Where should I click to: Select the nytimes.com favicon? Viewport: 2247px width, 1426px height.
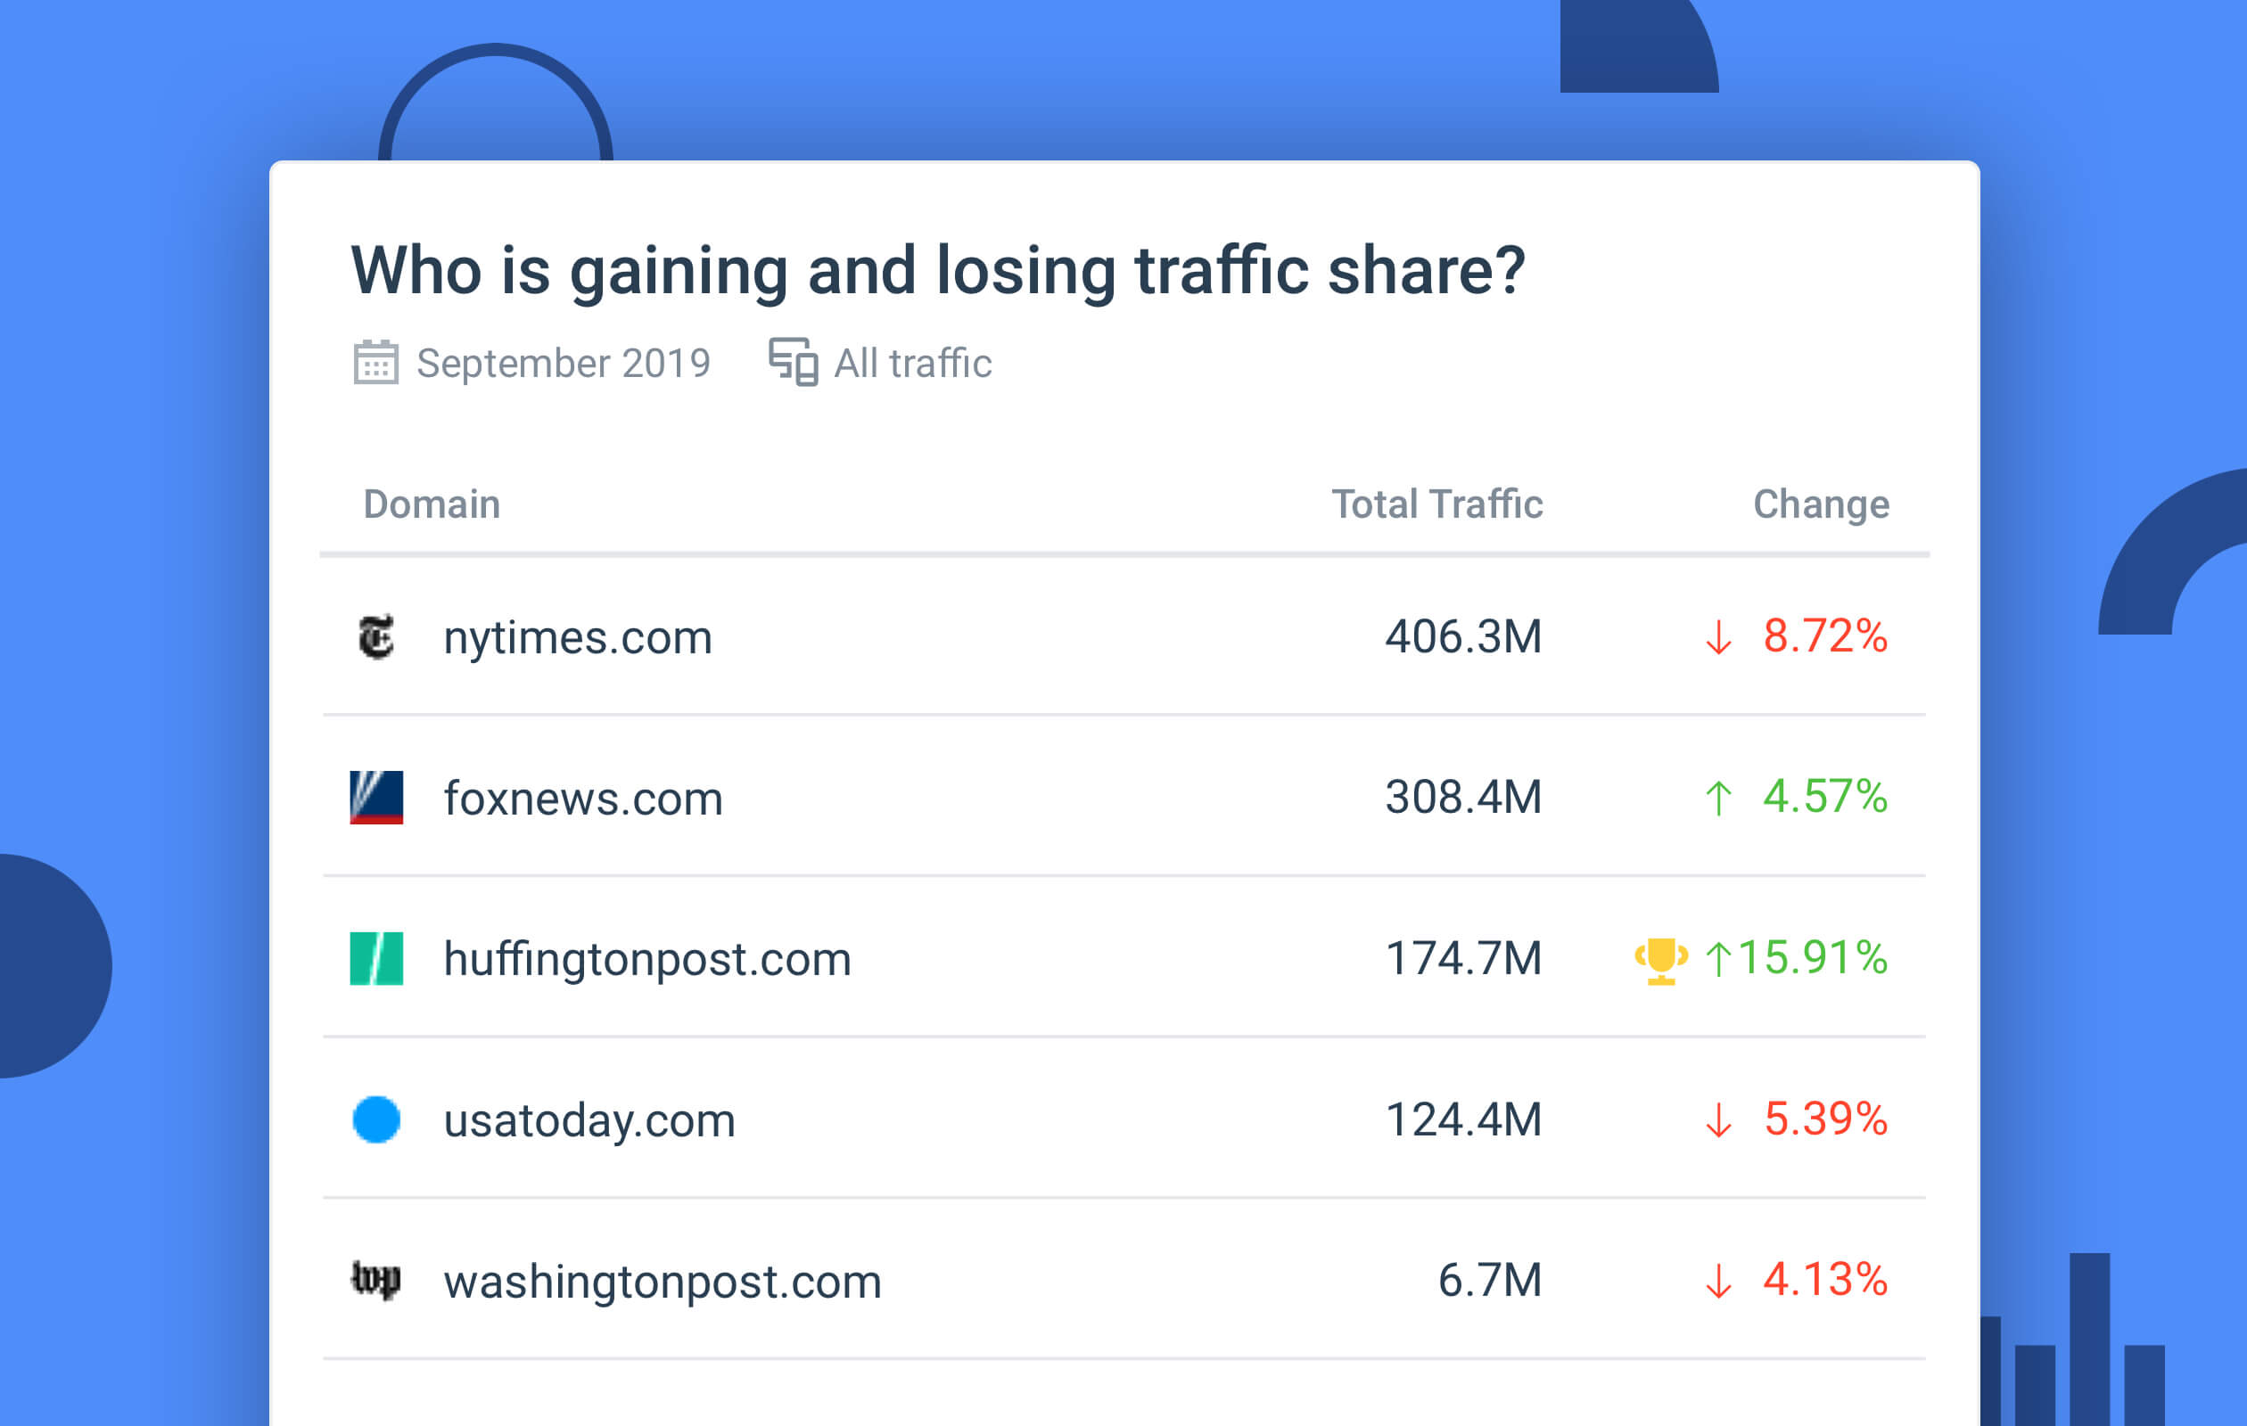(376, 638)
